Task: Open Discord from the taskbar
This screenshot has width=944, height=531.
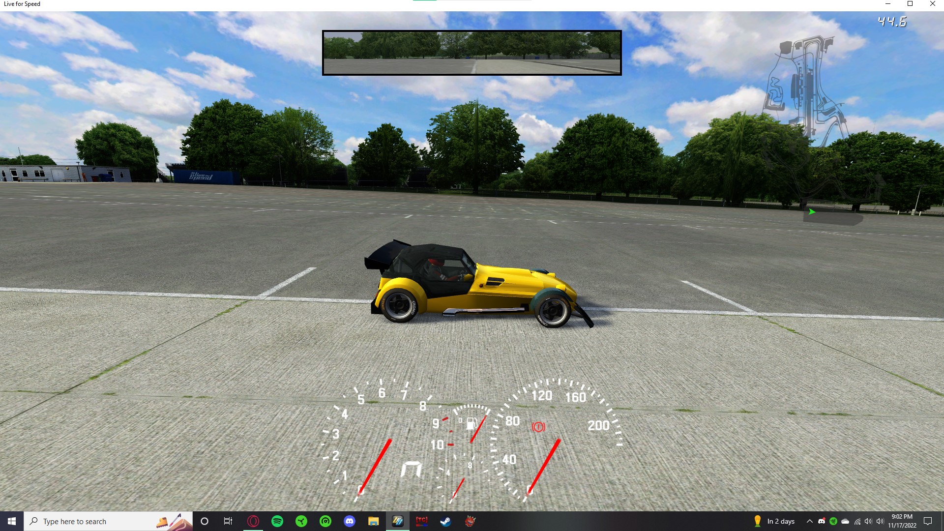Action: point(350,521)
